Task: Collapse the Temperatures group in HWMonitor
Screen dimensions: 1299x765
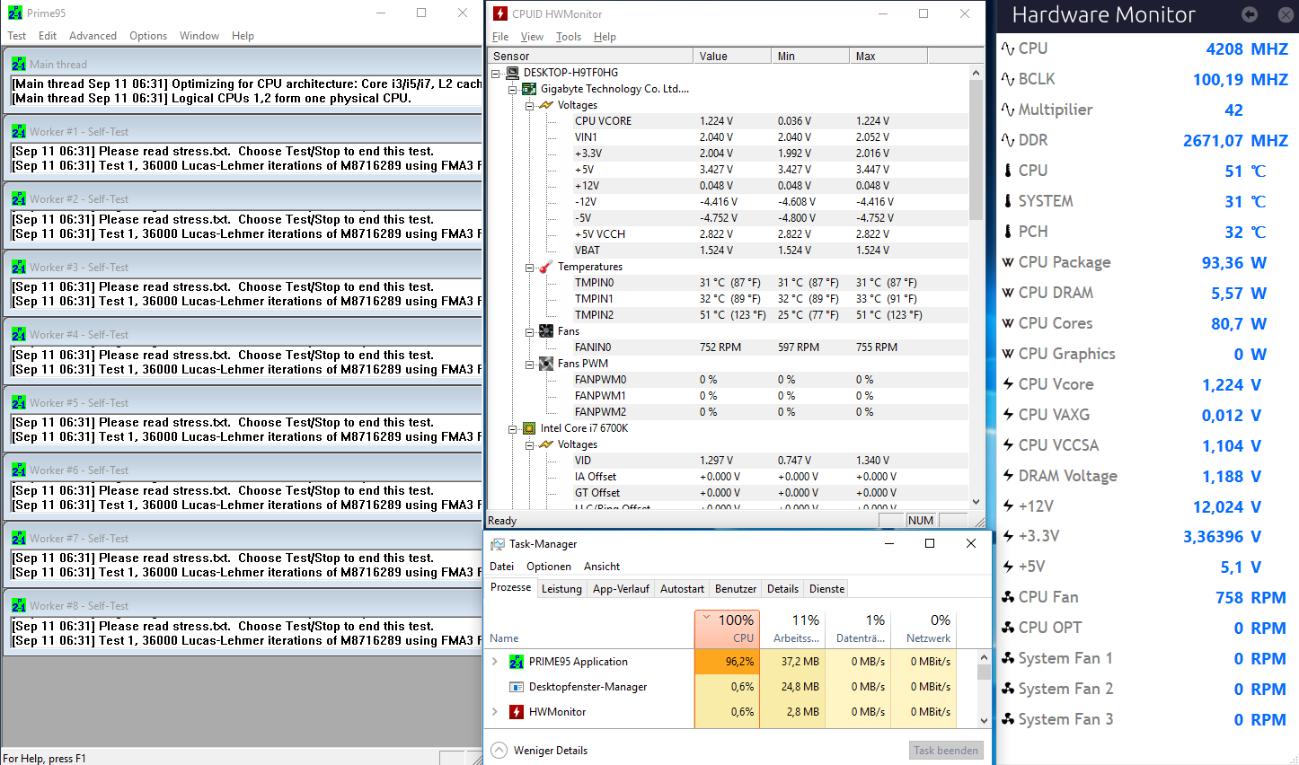Action: (529, 267)
